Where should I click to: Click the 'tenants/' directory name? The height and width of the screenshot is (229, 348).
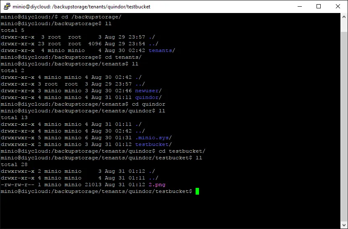(162, 51)
